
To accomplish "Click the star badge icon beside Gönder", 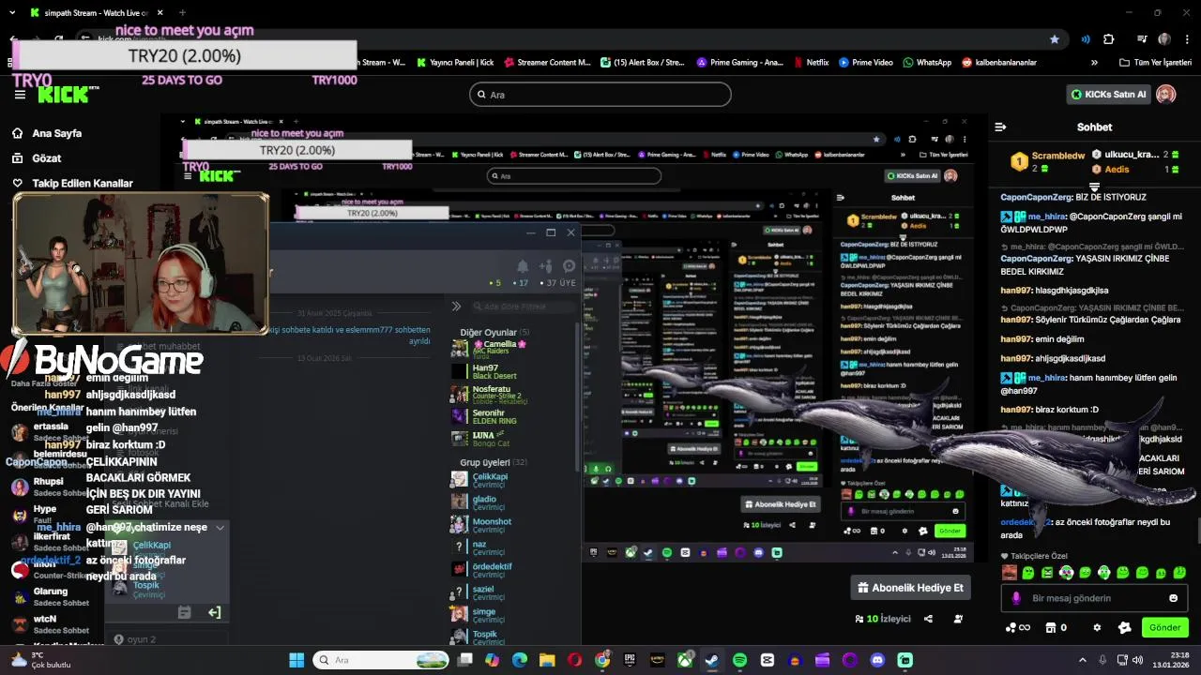I will (x=1125, y=627).
